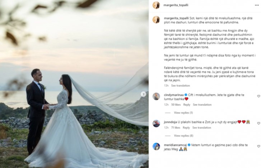The width and height of the screenshot is (261, 168).
Task: Click the wedding photo of the couple
Action: (x=74, y=84)
